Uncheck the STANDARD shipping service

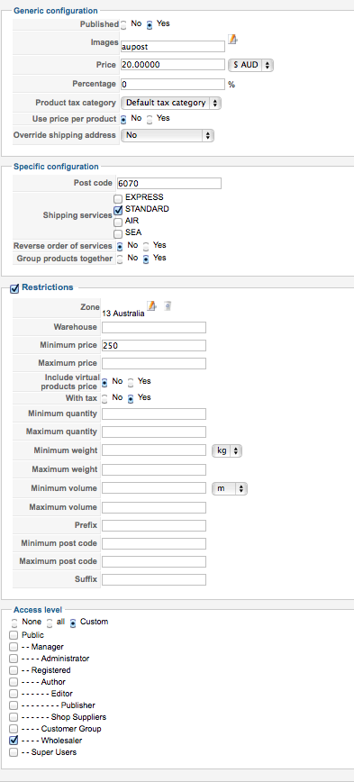118,211
